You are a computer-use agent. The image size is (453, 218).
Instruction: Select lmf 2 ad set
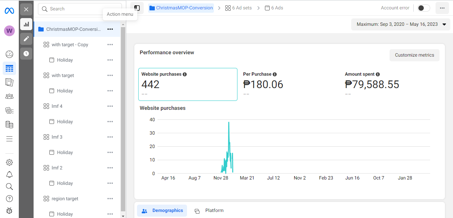pos(57,168)
